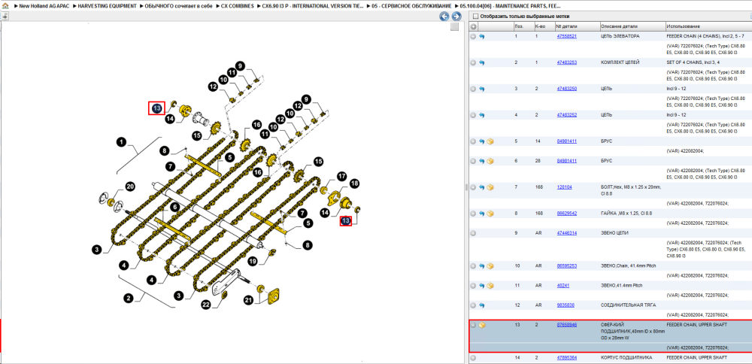Click 'КОМПЛЕКТ ЦЕПЕЙ' description cell
The height and width of the screenshot is (364, 752).
pos(620,63)
